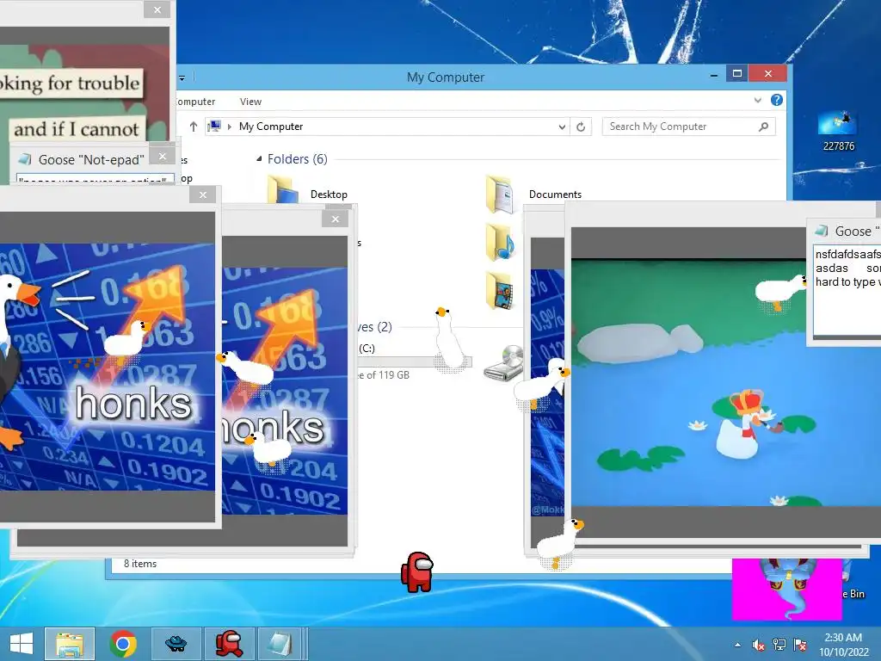The image size is (881, 661).
Task: Close the second honks meme window
Action: point(336,219)
